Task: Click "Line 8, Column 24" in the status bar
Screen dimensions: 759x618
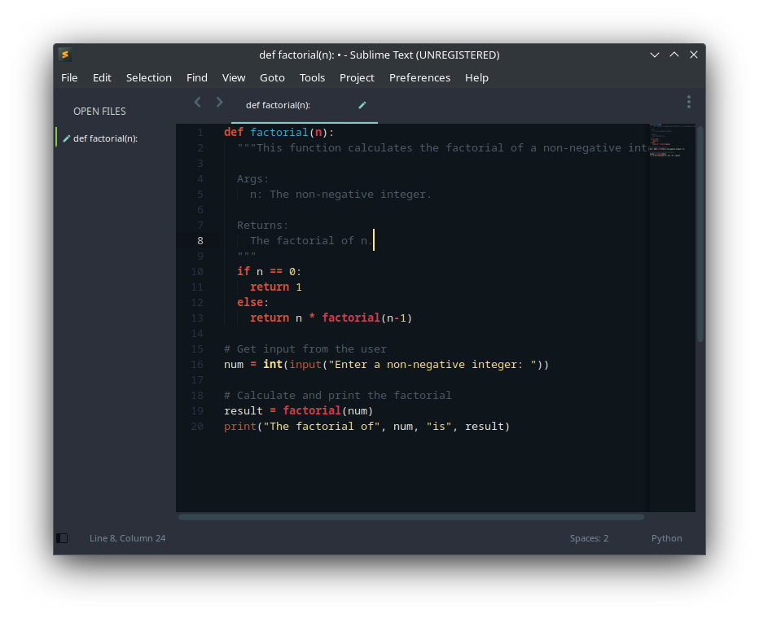Action: point(127,538)
